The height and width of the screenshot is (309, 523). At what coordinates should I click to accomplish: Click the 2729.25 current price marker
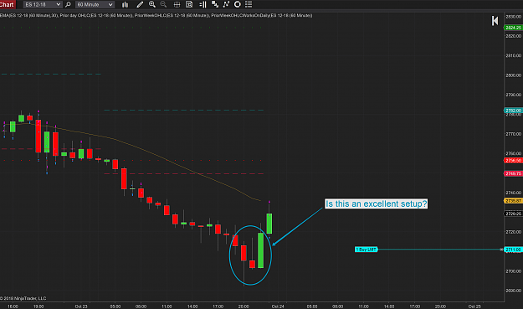pos(513,214)
